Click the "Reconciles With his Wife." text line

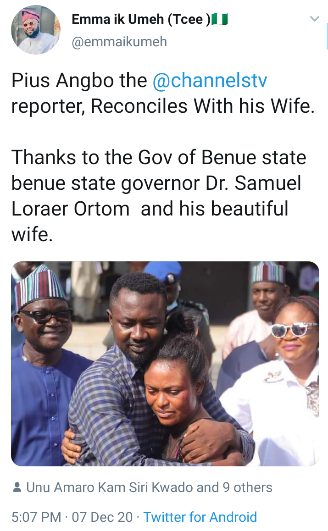click(203, 106)
